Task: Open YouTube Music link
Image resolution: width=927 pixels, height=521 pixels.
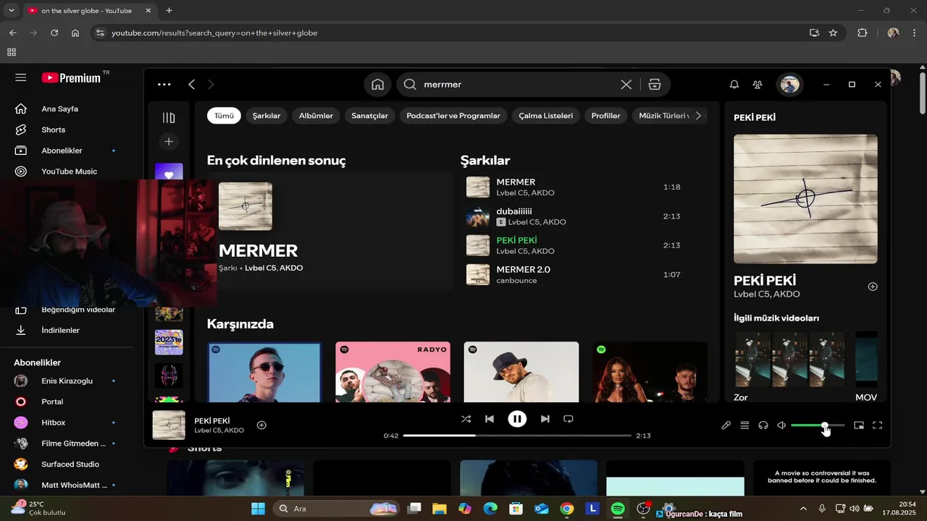Action: click(x=69, y=171)
